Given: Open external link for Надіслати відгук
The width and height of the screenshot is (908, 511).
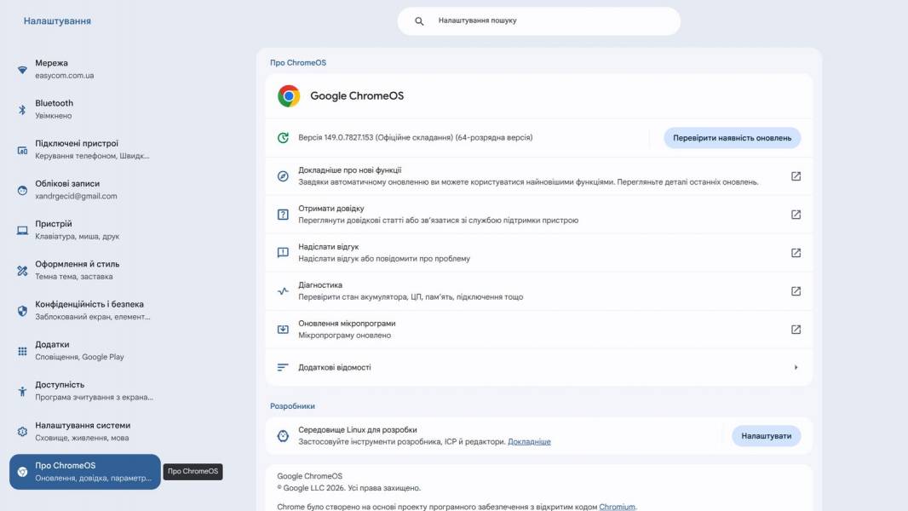Looking at the screenshot, I should point(796,252).
